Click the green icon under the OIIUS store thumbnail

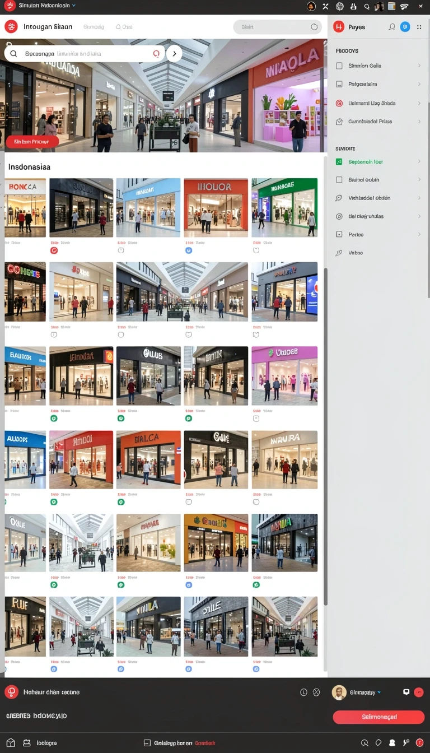120,418
